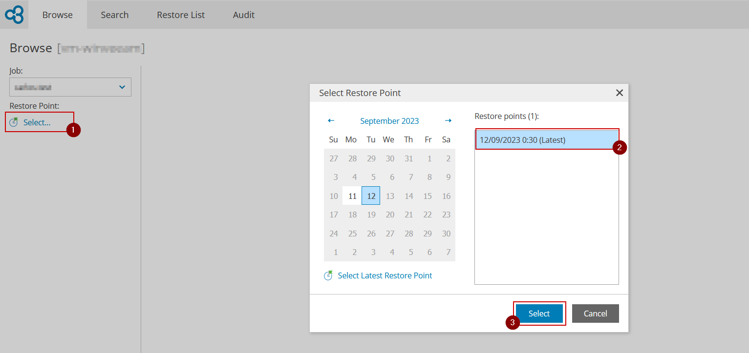Pick September 12 in the calendar
The height and width of the screenshot is (353, 749).
371,196
